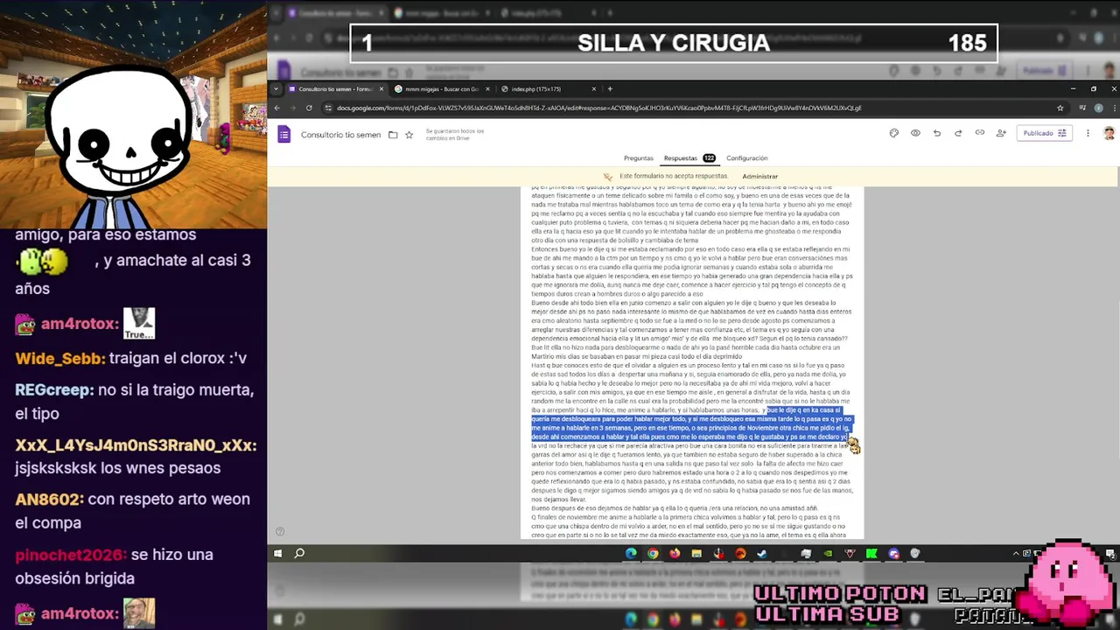Move form to folder icon
The image size is (1120, 630).
(x=393, y=135)
